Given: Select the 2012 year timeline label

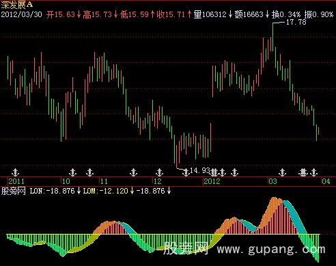Looking at the screenshot, I should 212,181.
